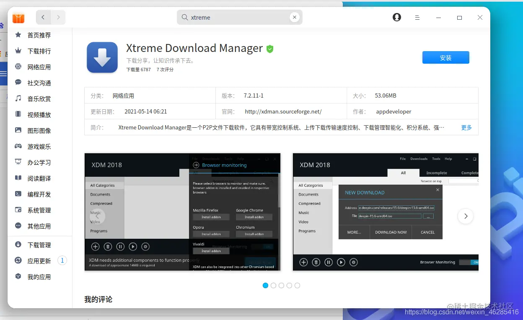Show the next screenshot with right chevron
523x320 pixels.
point(465,216)
